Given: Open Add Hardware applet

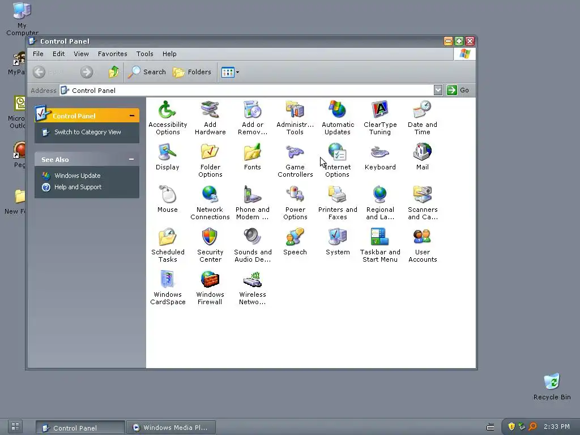Looking at the screenshot, I should pos(210,118).
